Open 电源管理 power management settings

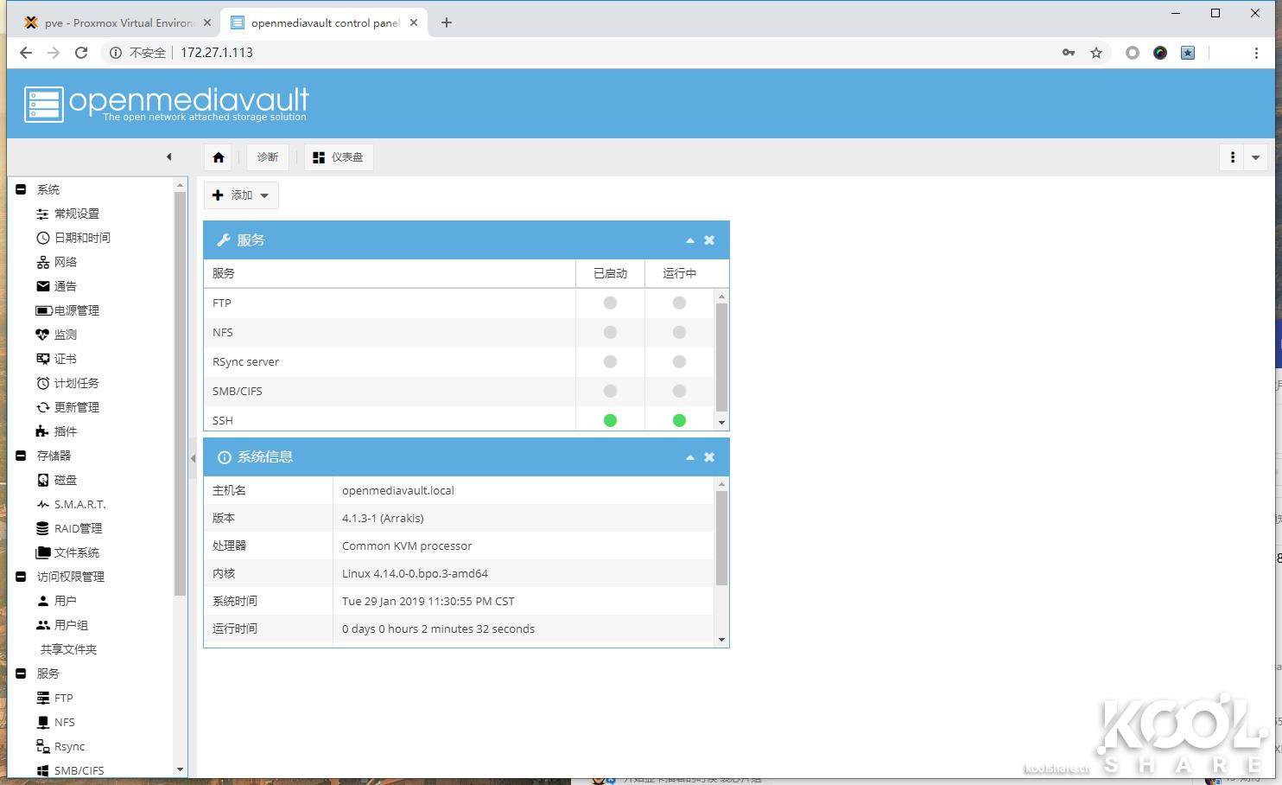coord(68,310)
